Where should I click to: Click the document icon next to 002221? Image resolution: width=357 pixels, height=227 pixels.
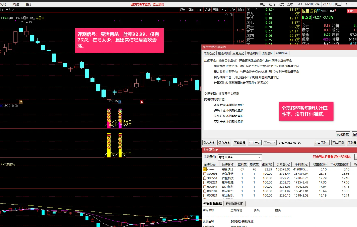(x=204, y=182)
